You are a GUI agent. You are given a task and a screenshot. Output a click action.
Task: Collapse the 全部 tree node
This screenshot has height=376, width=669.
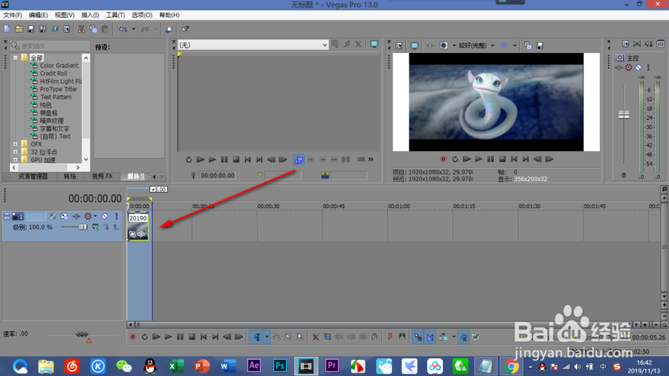click(x=15, y=58)
